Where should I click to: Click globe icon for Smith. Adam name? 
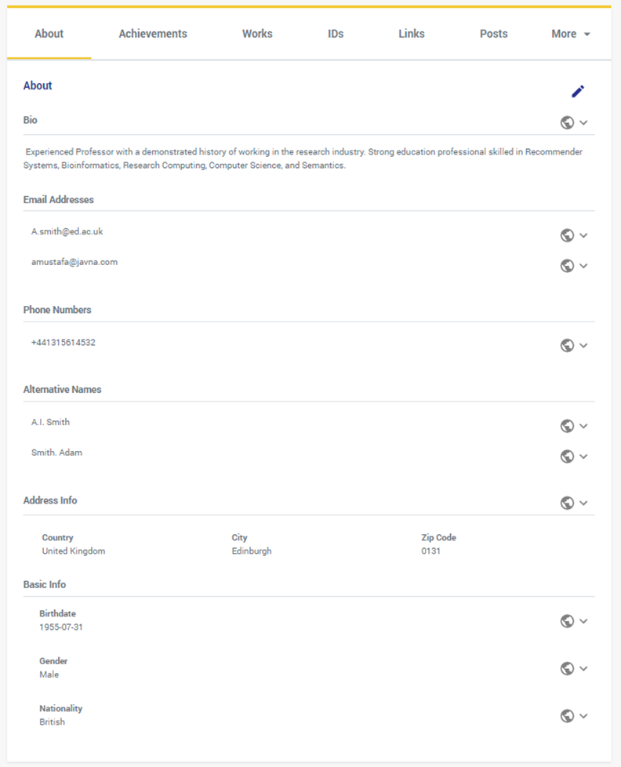coord(568,456)
